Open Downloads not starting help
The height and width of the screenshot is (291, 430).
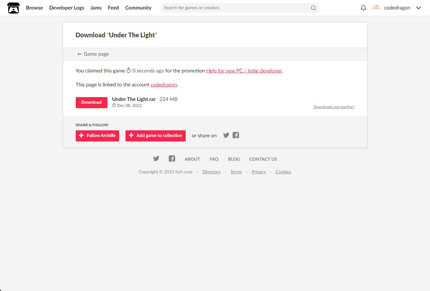pos(334,107)
